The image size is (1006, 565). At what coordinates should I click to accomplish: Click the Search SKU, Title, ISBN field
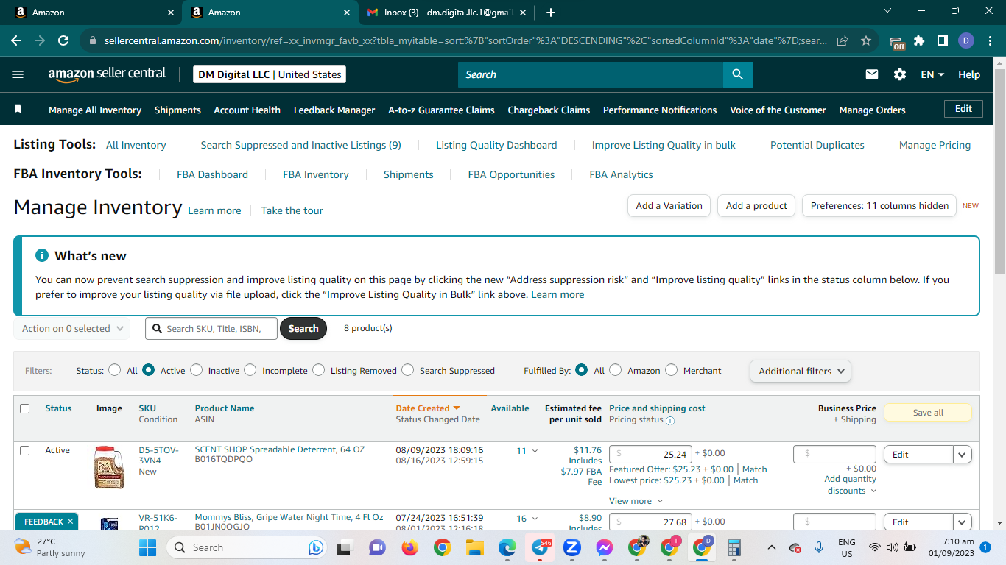212,329
